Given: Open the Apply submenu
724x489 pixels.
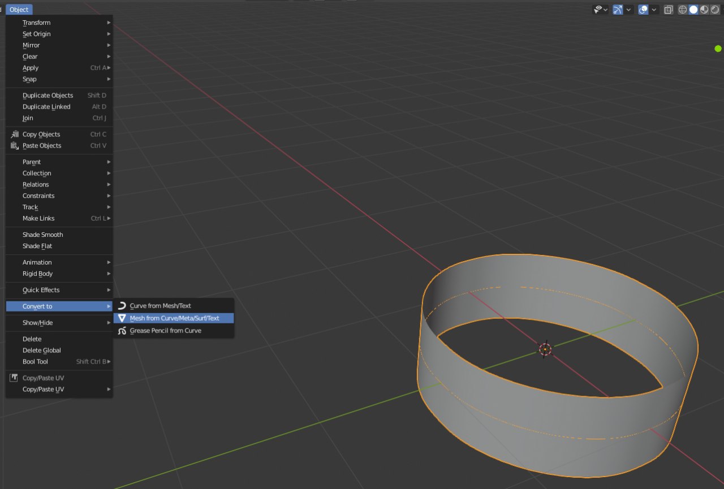Looking at the screenshot, I should 59,68.
